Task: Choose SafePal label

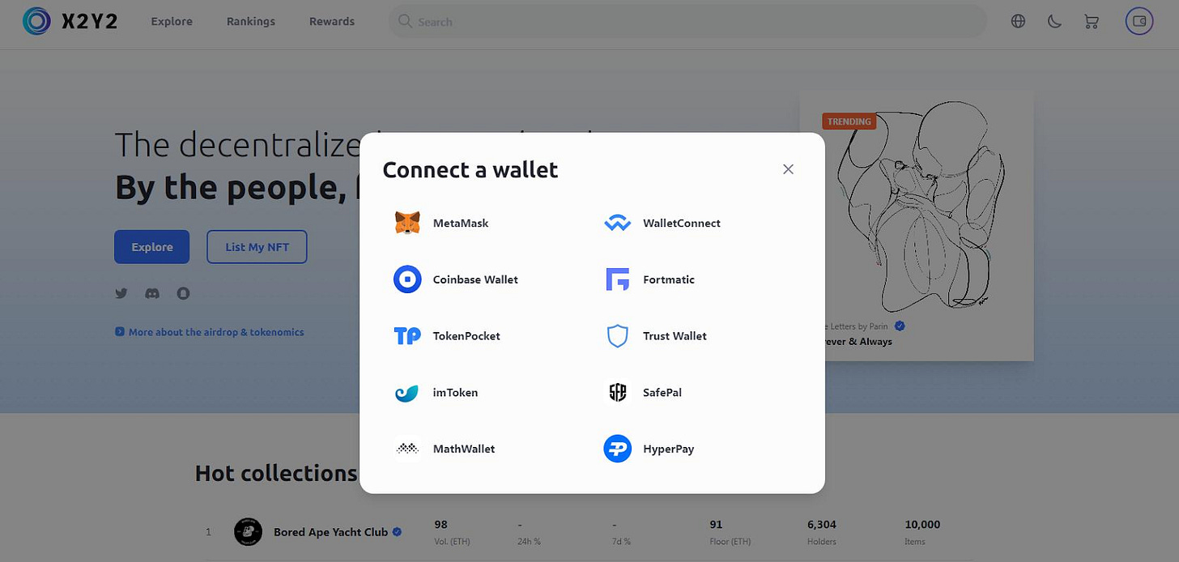Action: pyautogui.click(x=662, y=393)
